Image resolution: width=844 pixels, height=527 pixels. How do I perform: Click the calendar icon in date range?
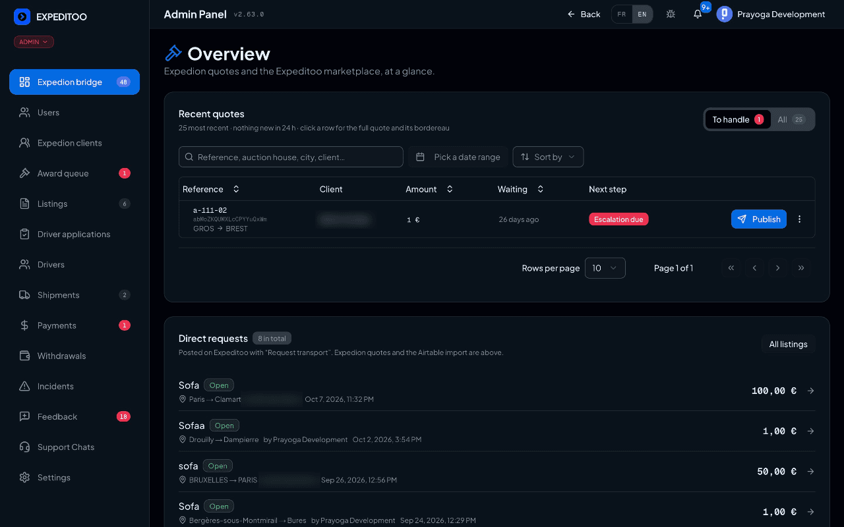tap(420, 157)
